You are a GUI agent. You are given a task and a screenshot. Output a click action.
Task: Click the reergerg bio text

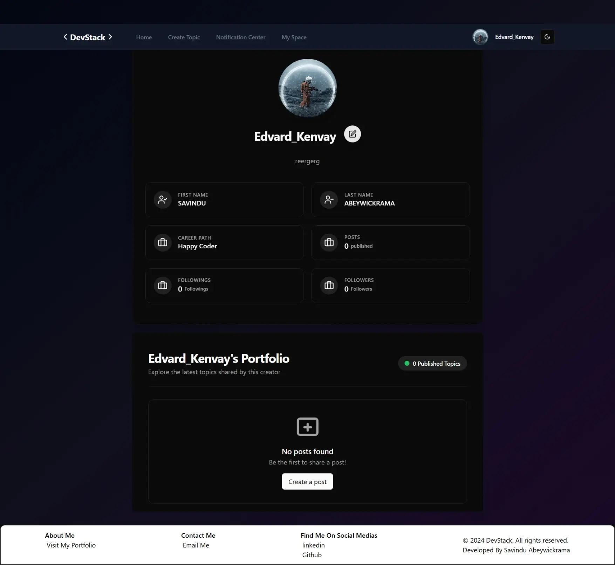tap(307, 161)
